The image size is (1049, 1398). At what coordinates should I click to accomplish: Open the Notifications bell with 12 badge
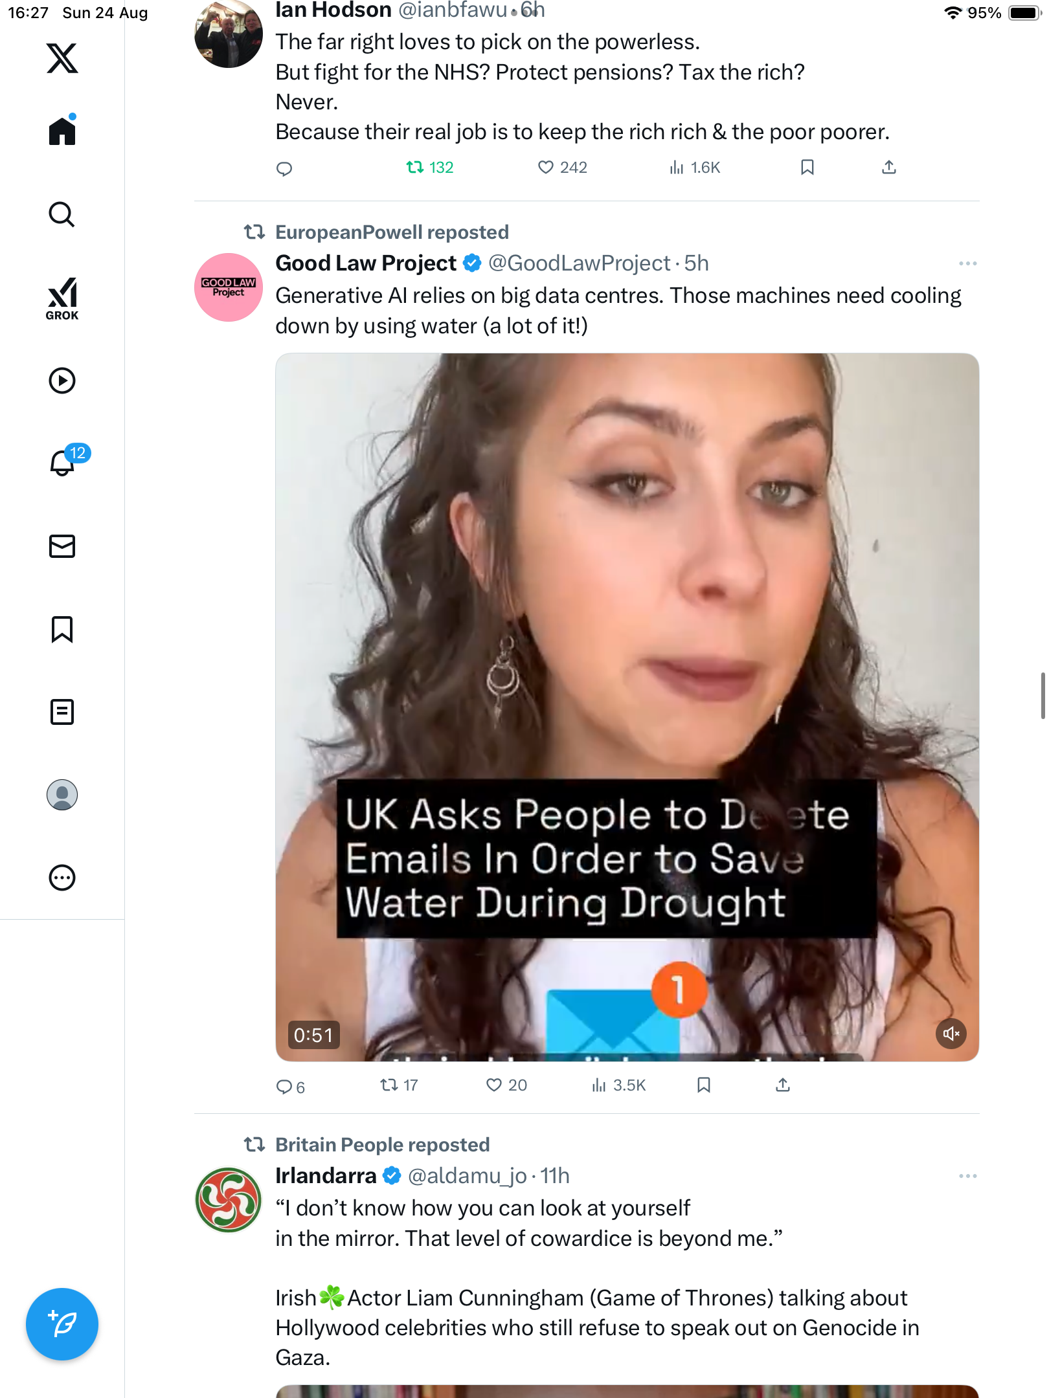63,463
